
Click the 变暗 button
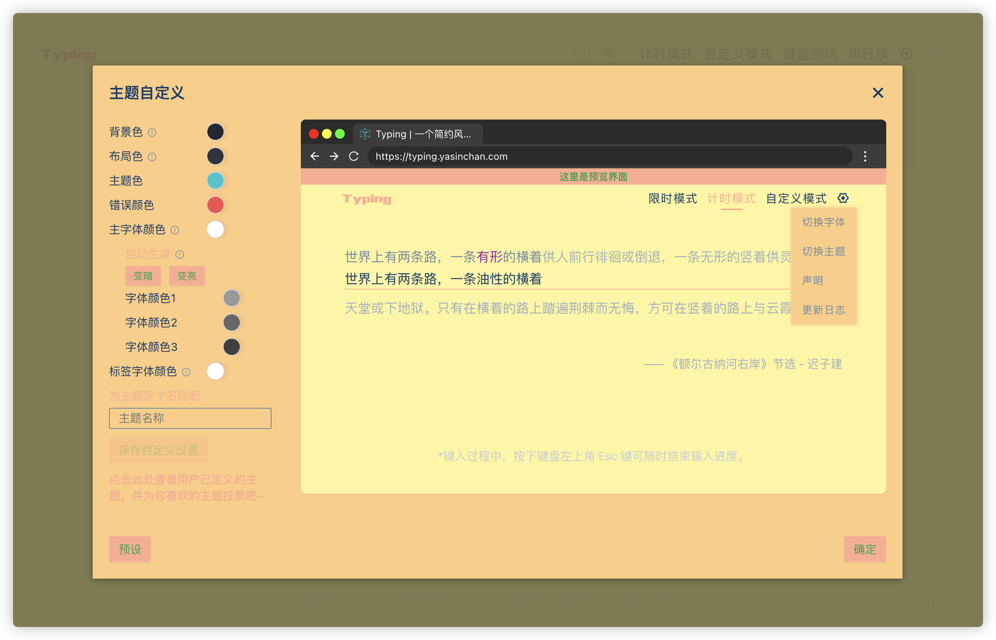point(143,276)
